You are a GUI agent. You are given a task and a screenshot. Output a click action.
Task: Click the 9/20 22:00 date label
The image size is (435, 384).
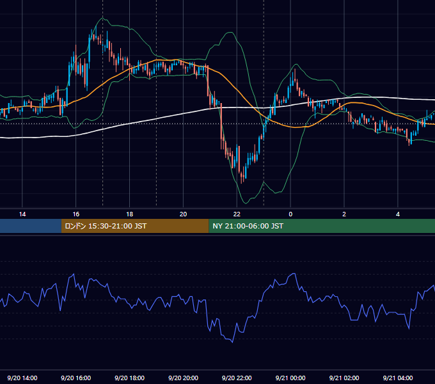click(x=237, y=378)
